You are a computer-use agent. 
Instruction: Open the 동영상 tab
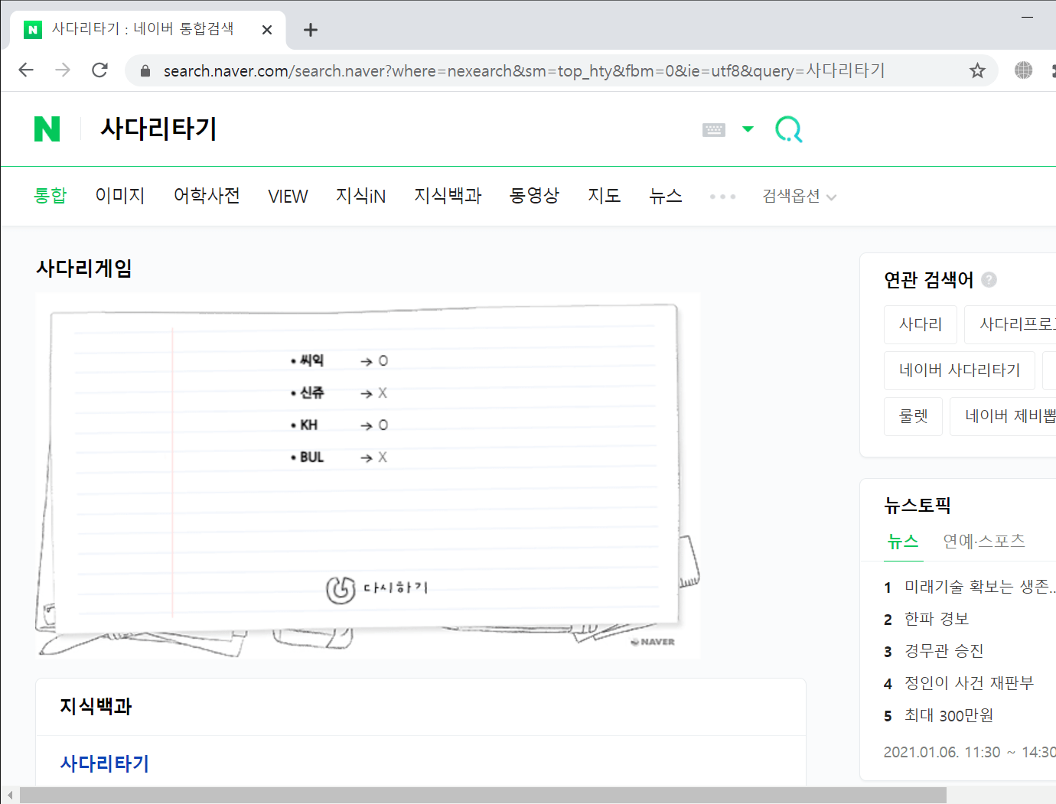tap(534, 196)
